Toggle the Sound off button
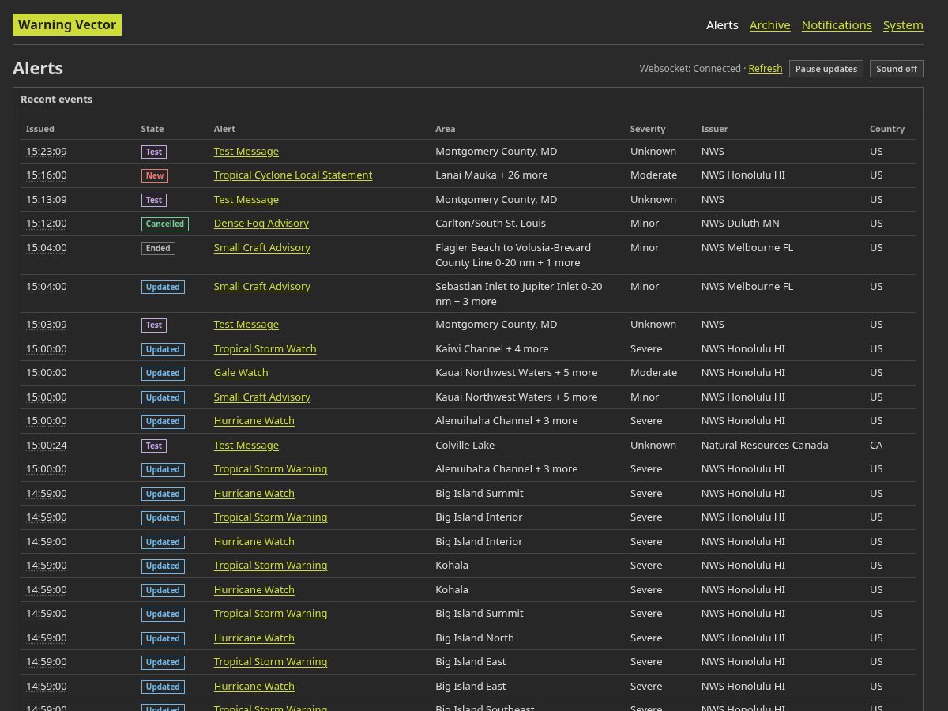This screenshot has width=948, height=711. tap(897, 69)
